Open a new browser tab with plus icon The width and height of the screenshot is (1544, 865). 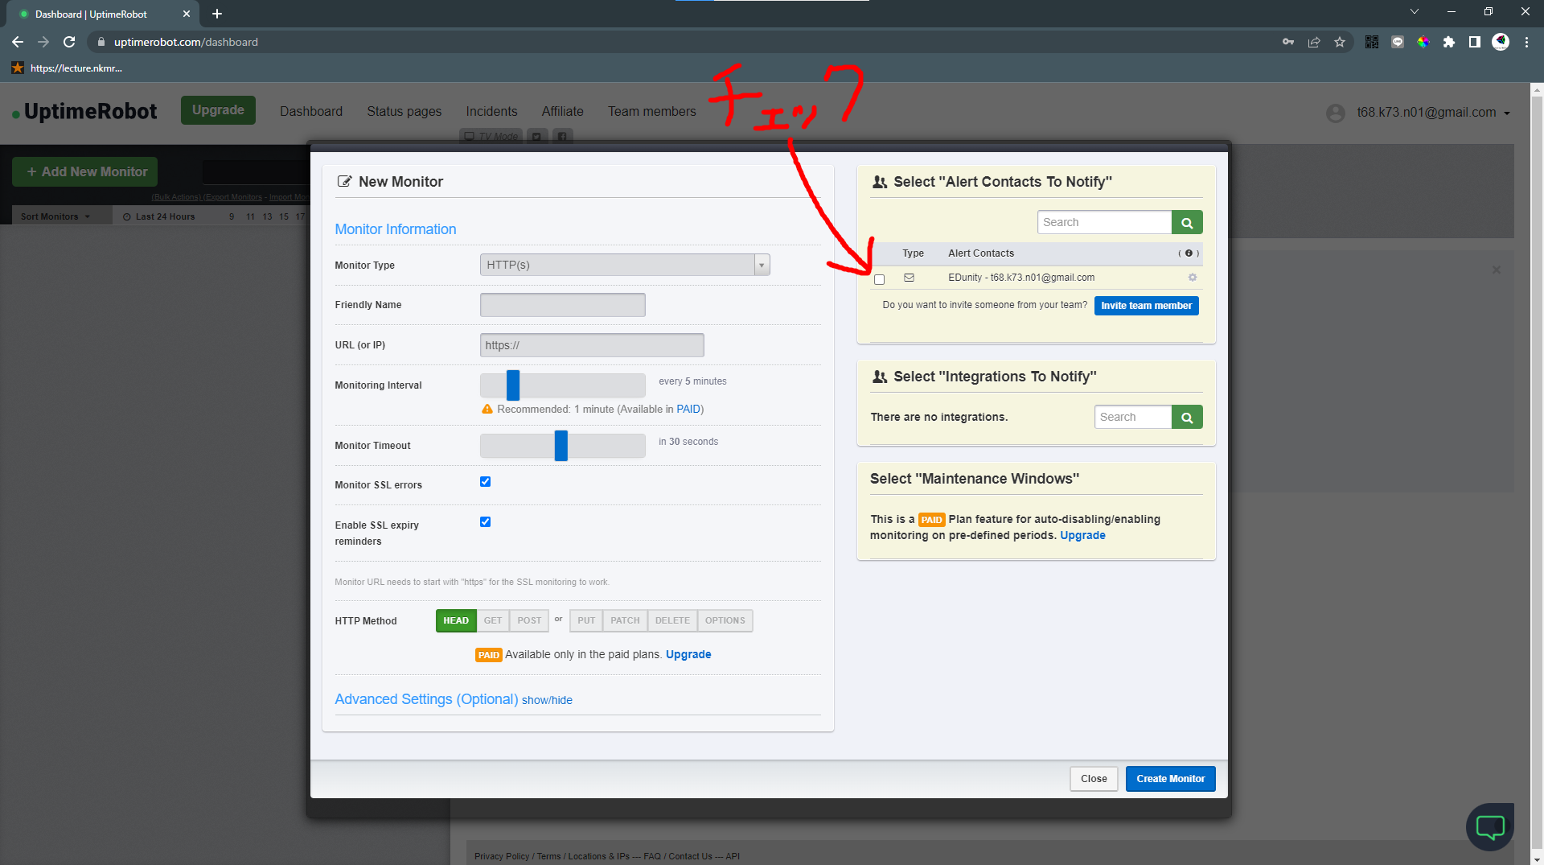217,14
